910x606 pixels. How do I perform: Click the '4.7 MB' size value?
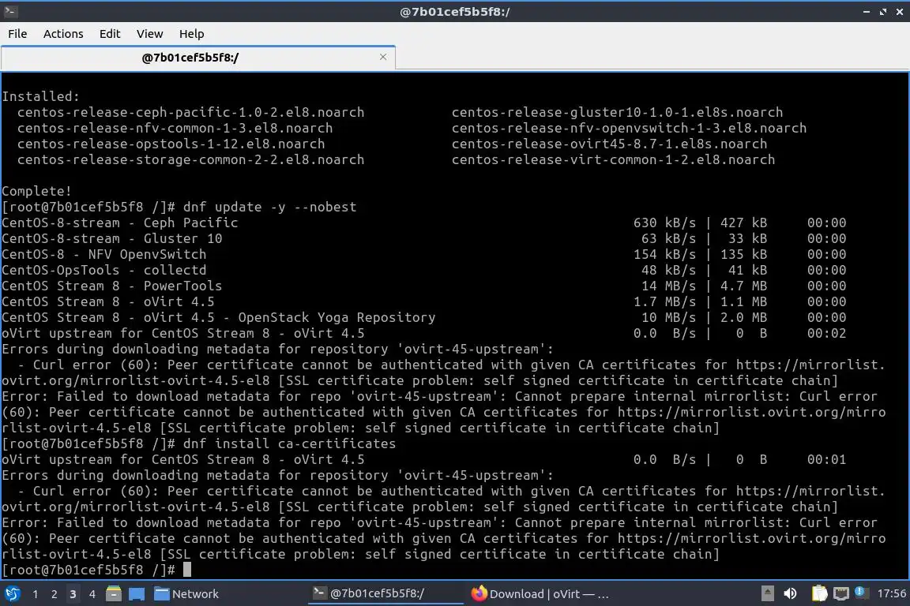pos(743,286)
